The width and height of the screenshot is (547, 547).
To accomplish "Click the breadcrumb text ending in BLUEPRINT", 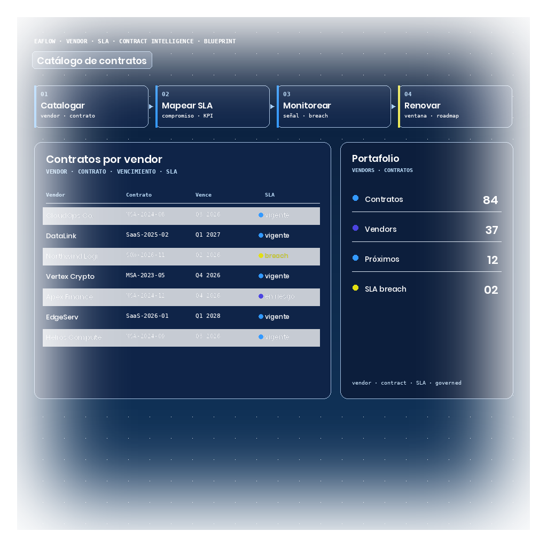I will (x=135, y=41).
